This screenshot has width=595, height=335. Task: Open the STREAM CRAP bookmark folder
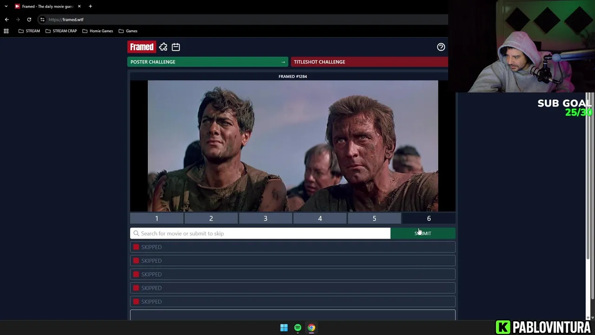pos(61,31)
